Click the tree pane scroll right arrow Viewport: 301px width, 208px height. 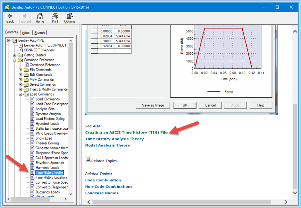click(66, 199)
